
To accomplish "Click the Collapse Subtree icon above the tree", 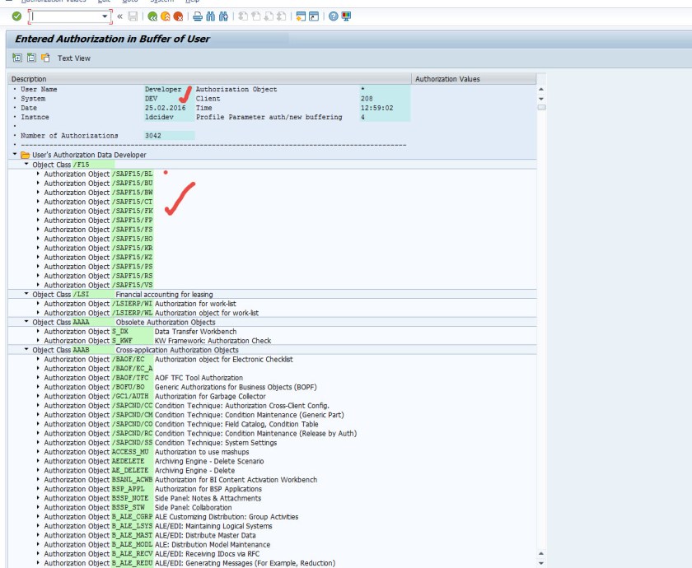I will point(31,58).
